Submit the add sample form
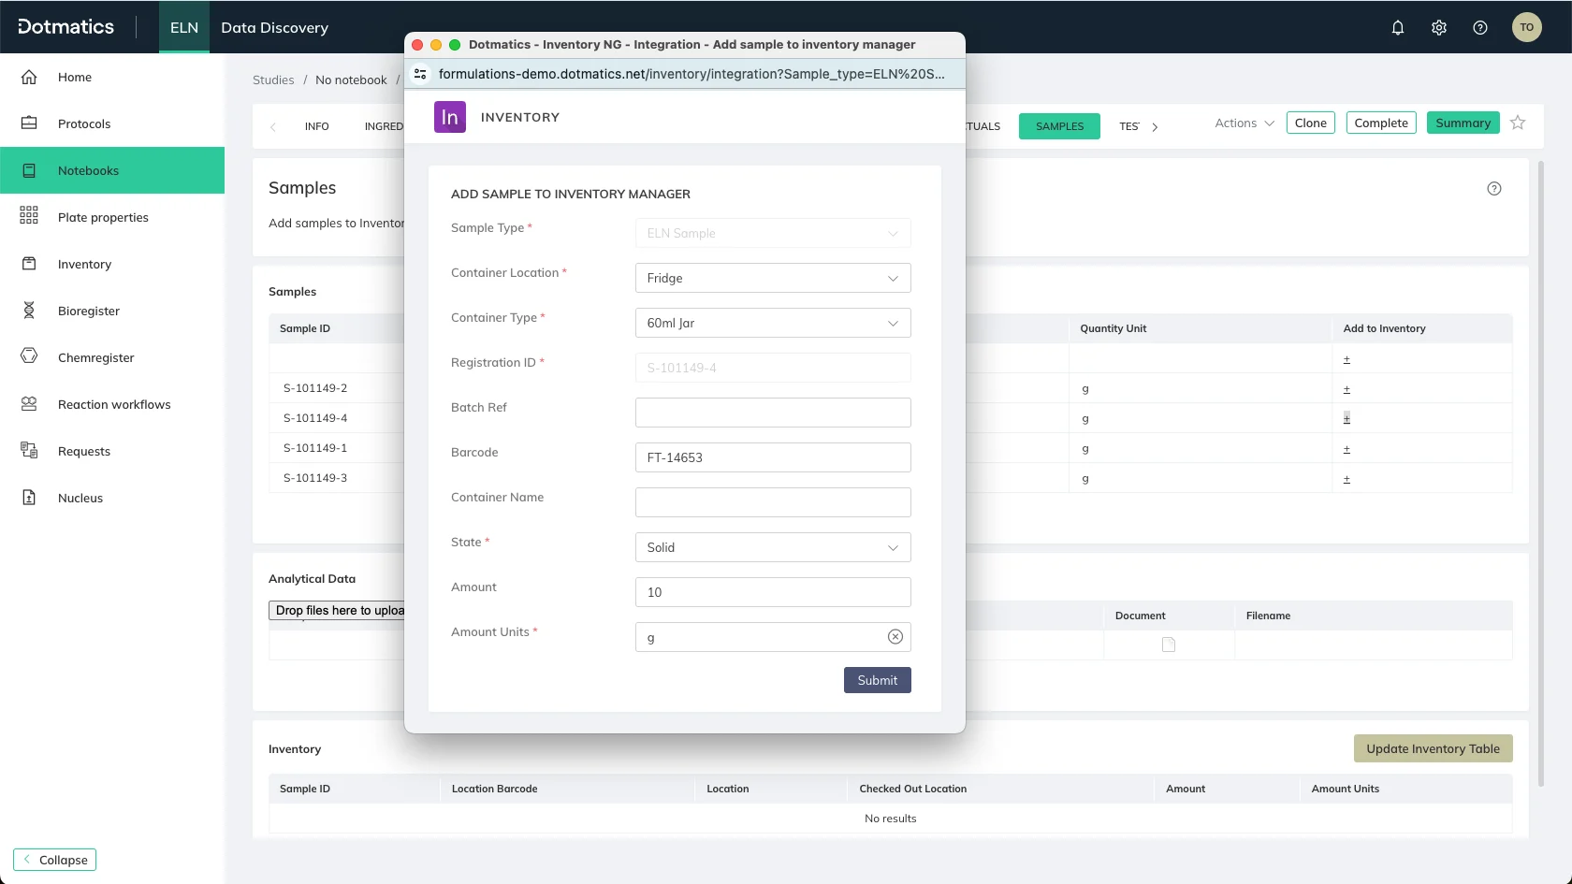 878,680
